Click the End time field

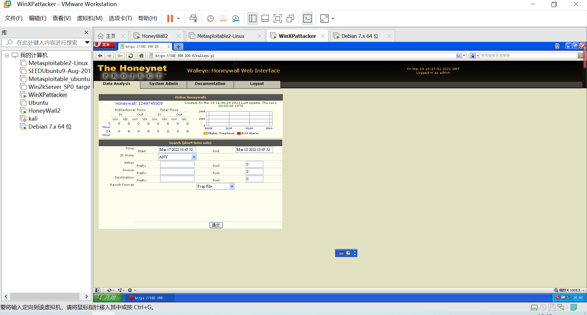pyautogui.click(x=254, y=150)
